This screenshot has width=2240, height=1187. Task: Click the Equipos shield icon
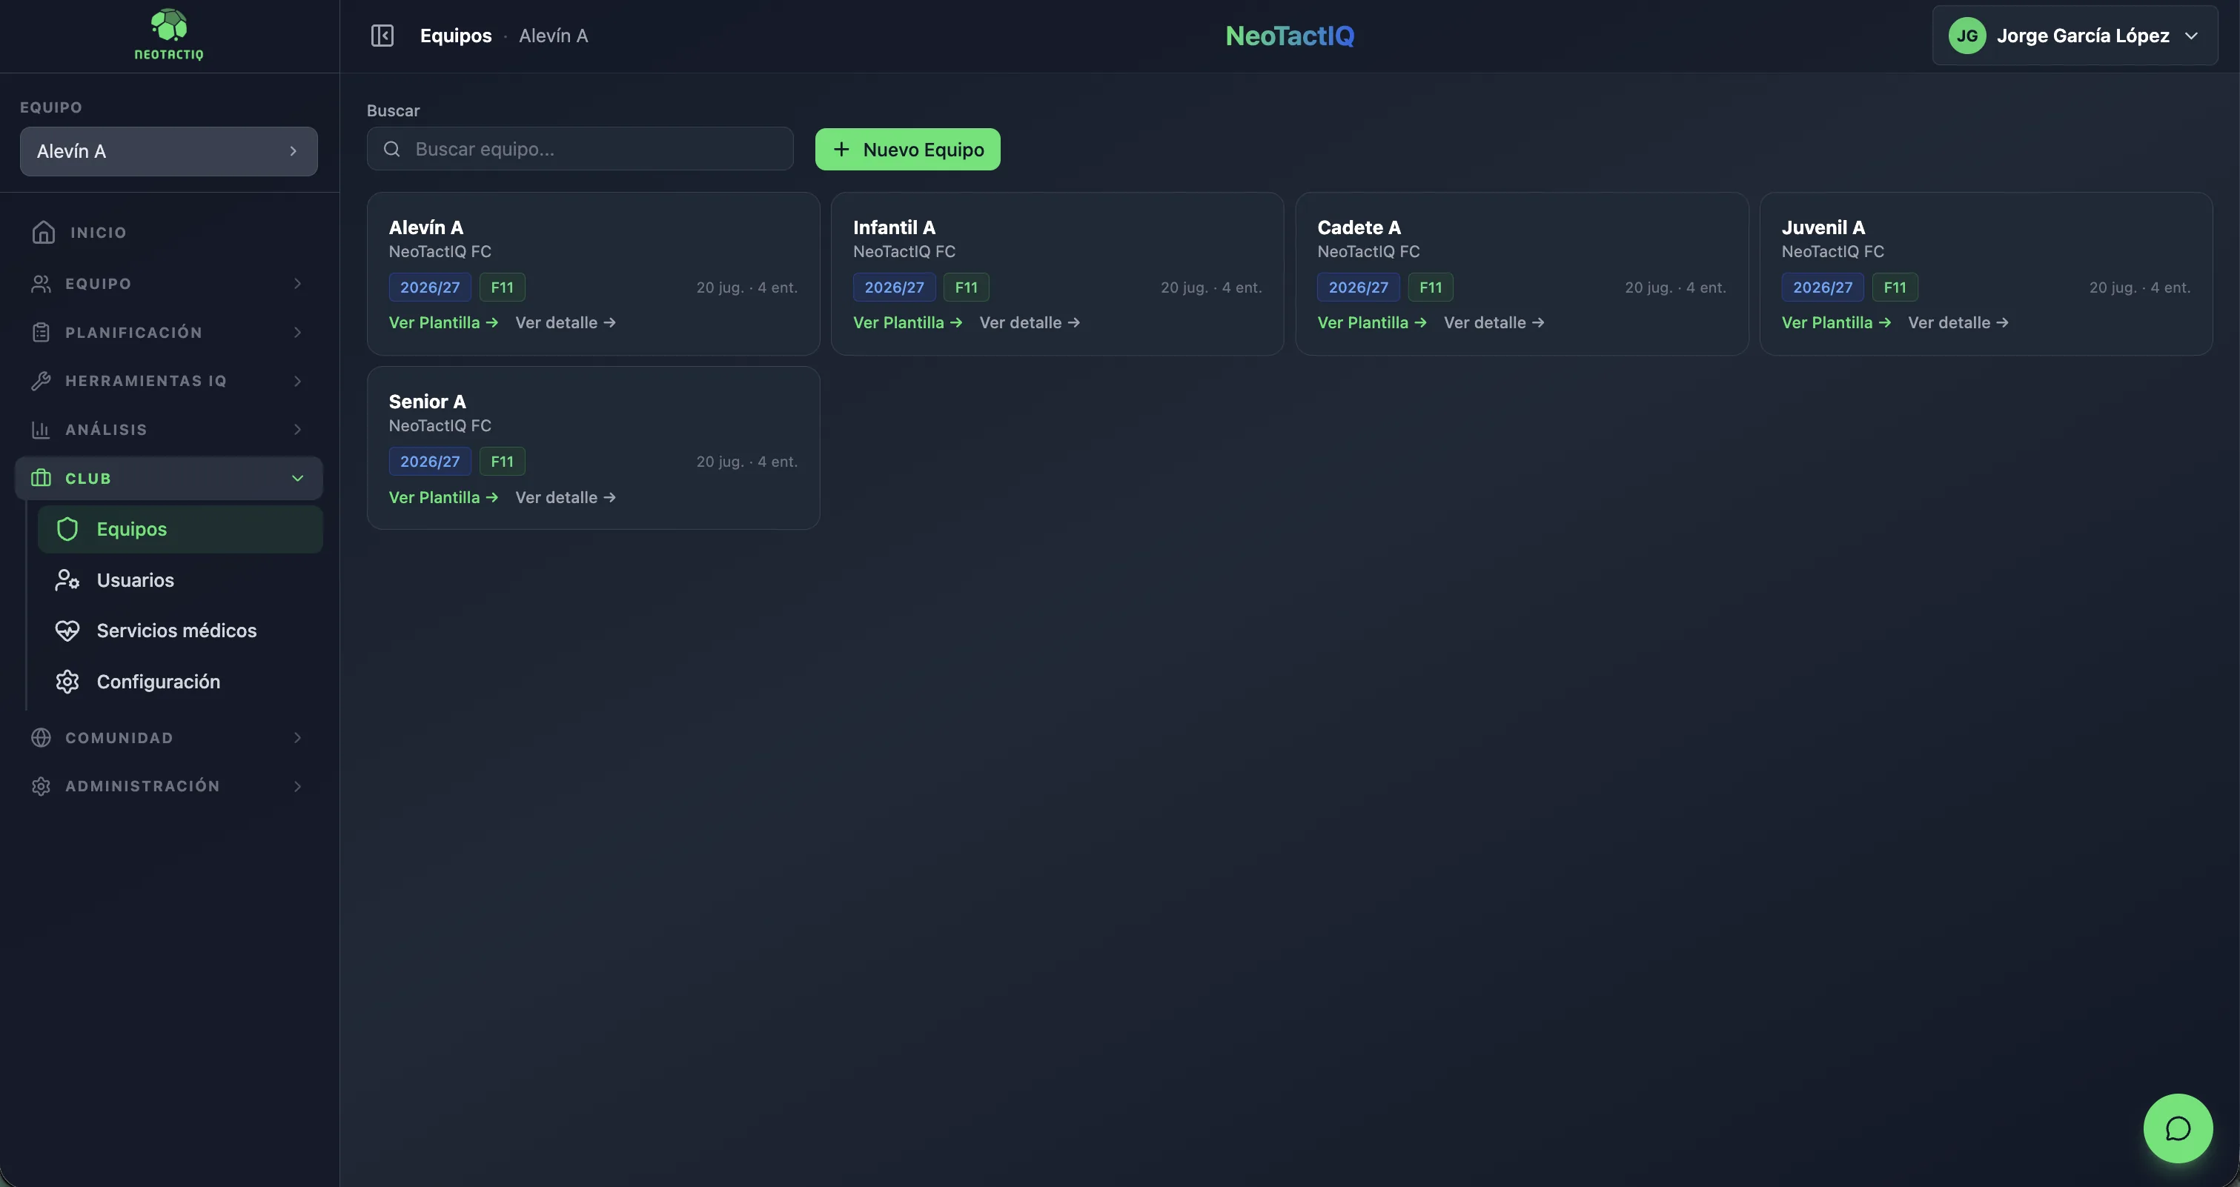(x=68, y=529)
